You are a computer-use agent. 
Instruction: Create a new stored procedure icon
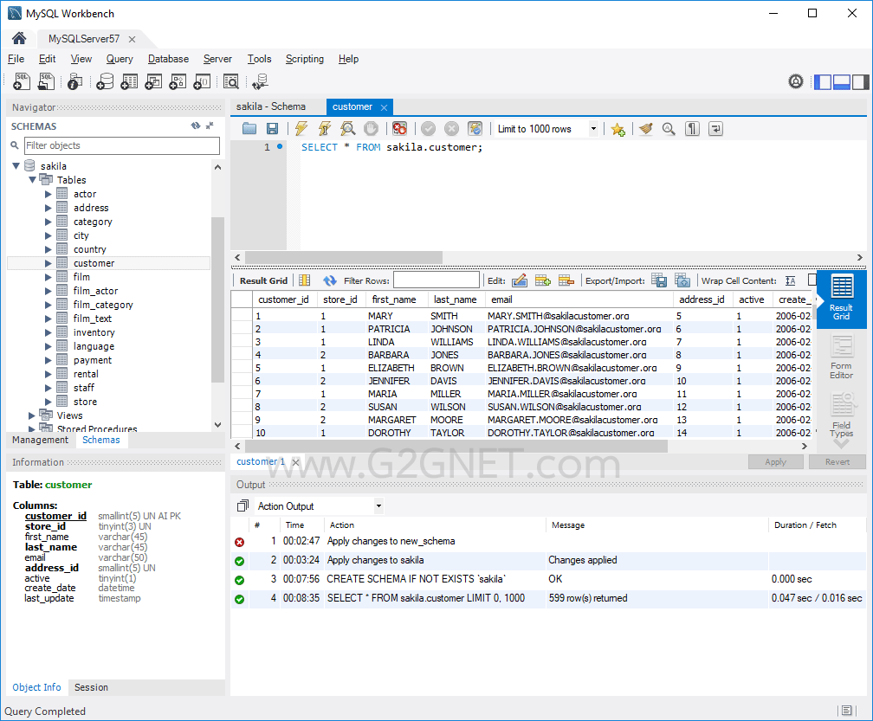(x=178, y=81)
